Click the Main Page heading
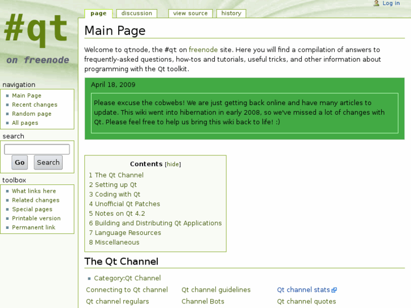411x308 pixels. point(115,31)
